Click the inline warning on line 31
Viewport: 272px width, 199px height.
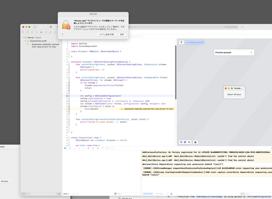tap(147, 109)
